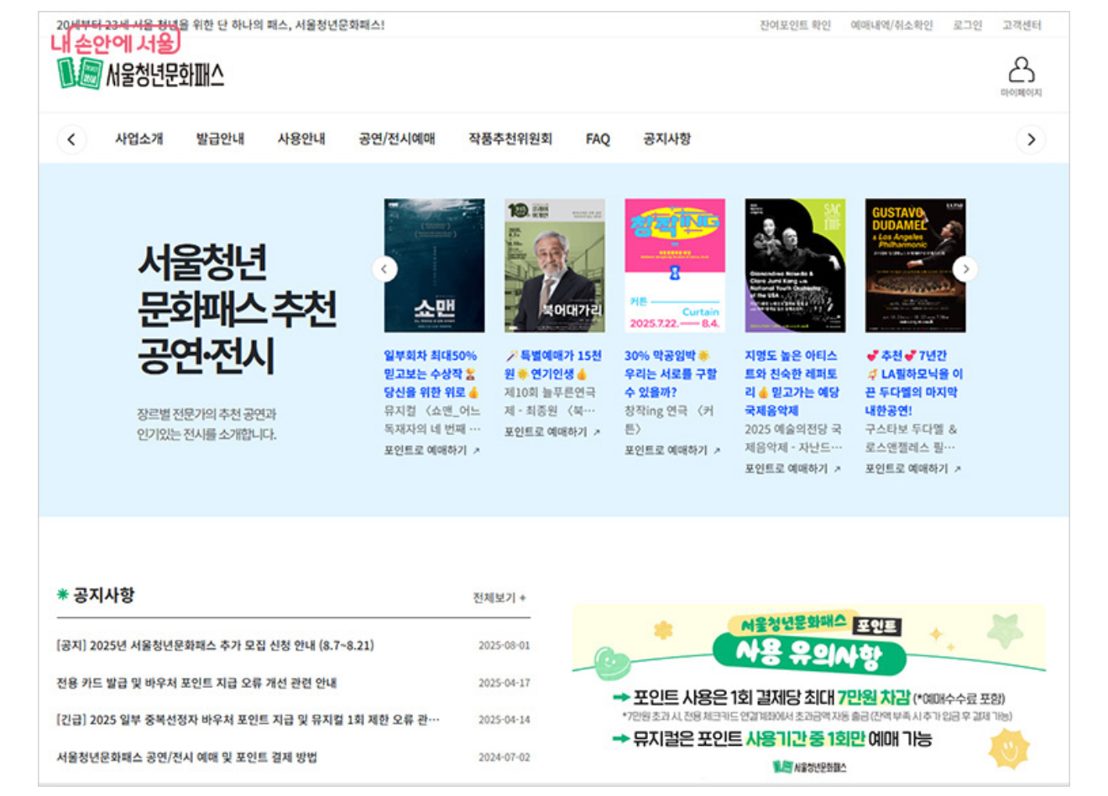Image resolution: width=1108 pixels, height=796 pixels.
Task: Open 긴급 notice 중복선정자 바우처 포인트
Action: (248, 720)
